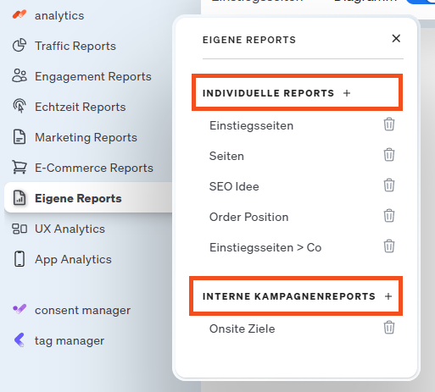The image size is (435, 392).
Task: Click the Engagement Reports people icon
Action: [x=20, y=75]
